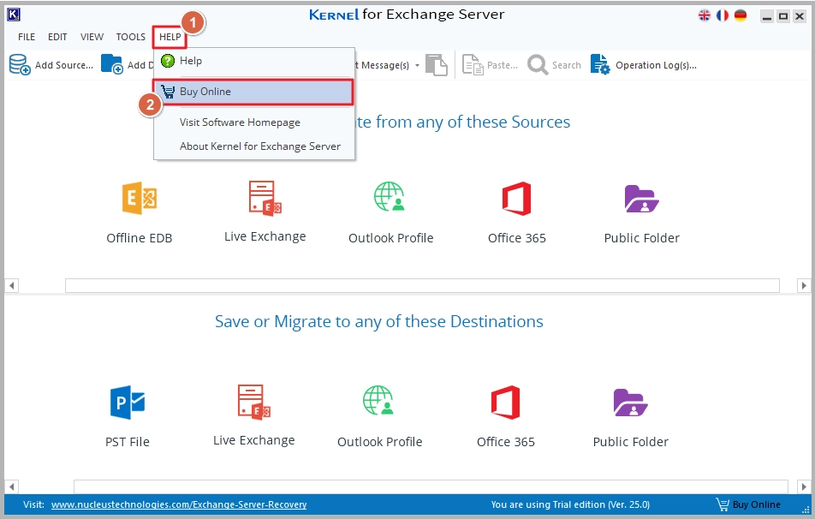The height and width of the screenshot is (519, 815).
Task: Click the Kernel app logo icon
Action: point(14,15)
